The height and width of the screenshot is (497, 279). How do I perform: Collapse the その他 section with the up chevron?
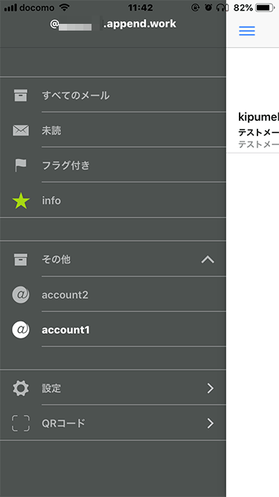pos(208,260)
